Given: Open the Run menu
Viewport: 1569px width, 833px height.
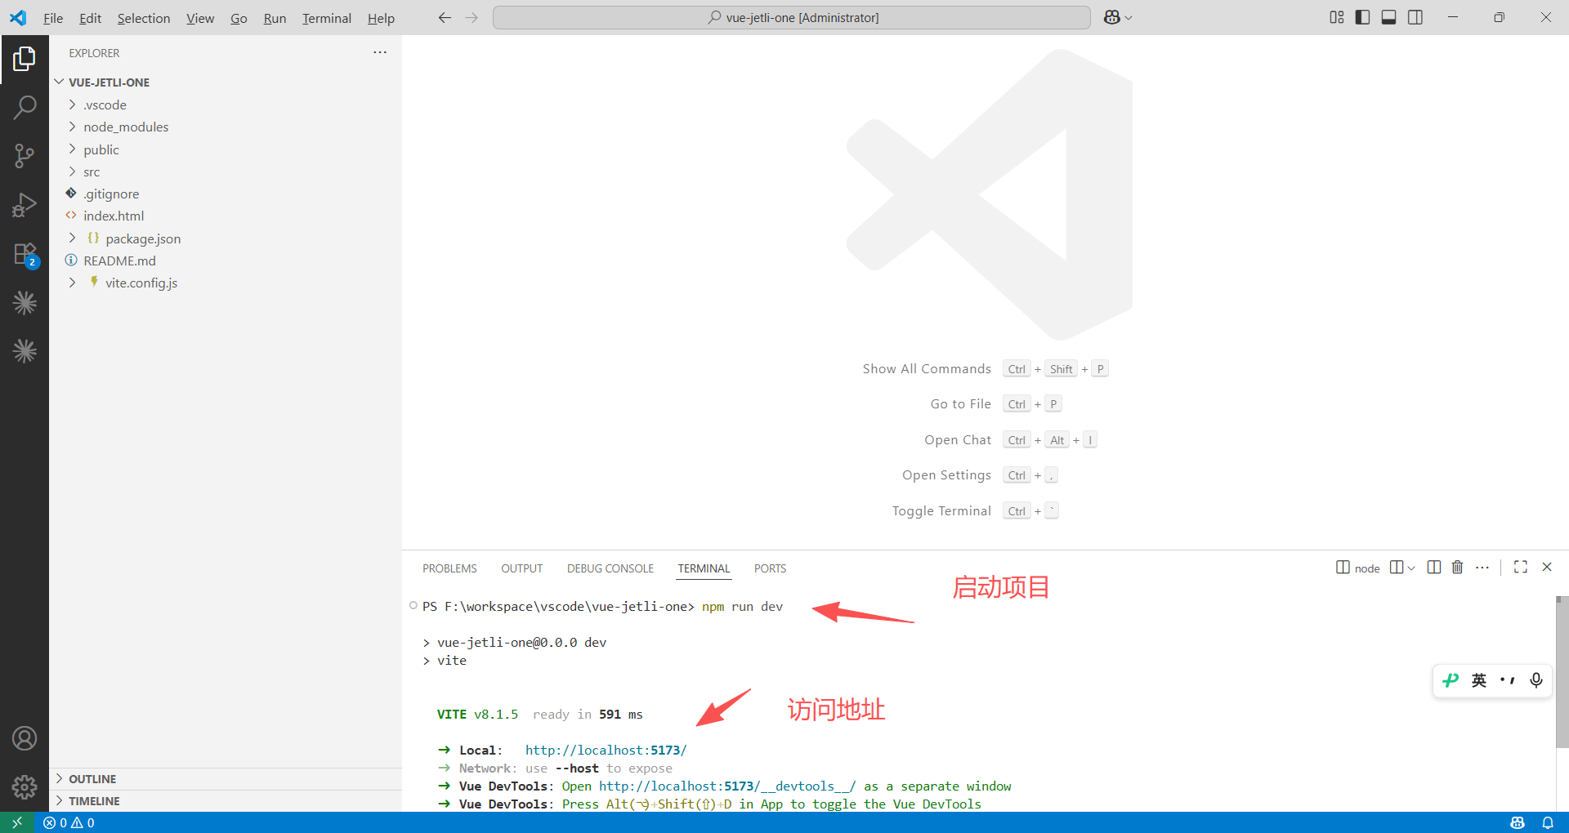Looking at the screenshot, I should tap(275, 18).
